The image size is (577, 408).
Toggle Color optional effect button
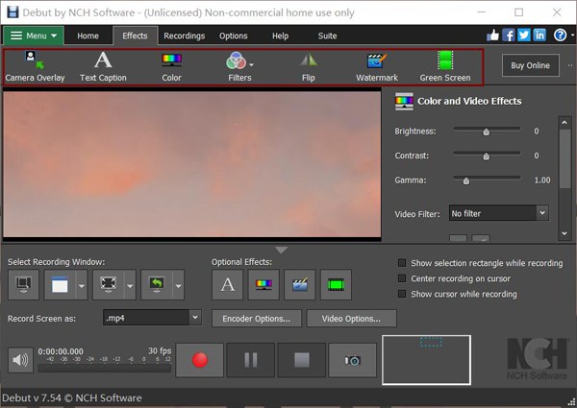263,284
